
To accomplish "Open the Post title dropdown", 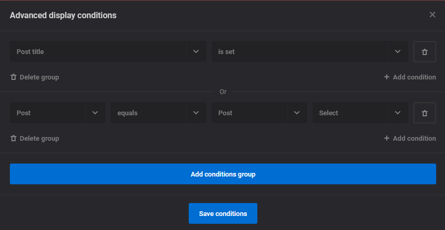I will pos(108,51).
